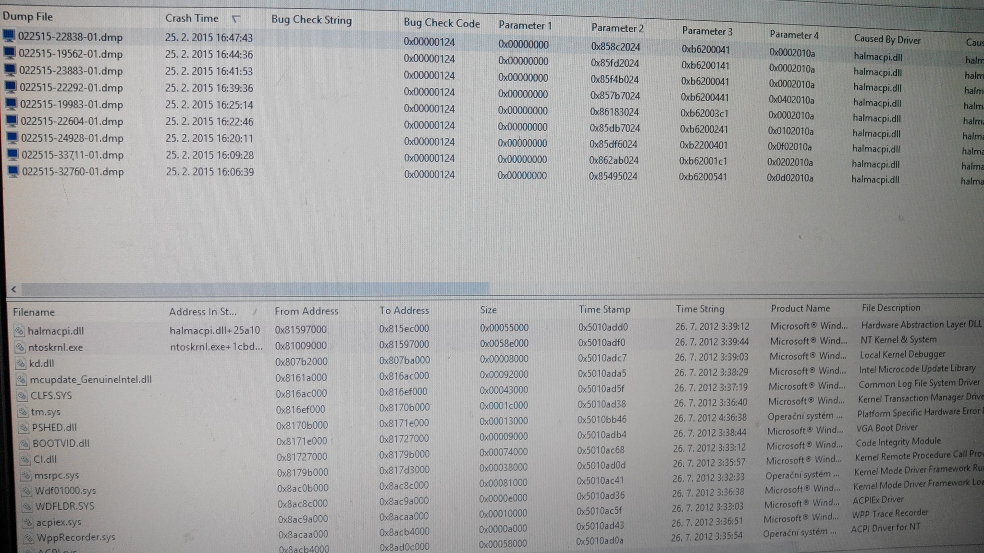Click the Time Stamp column header
Image resolution: width=984 pixels, height=553 pixels.
604,310
